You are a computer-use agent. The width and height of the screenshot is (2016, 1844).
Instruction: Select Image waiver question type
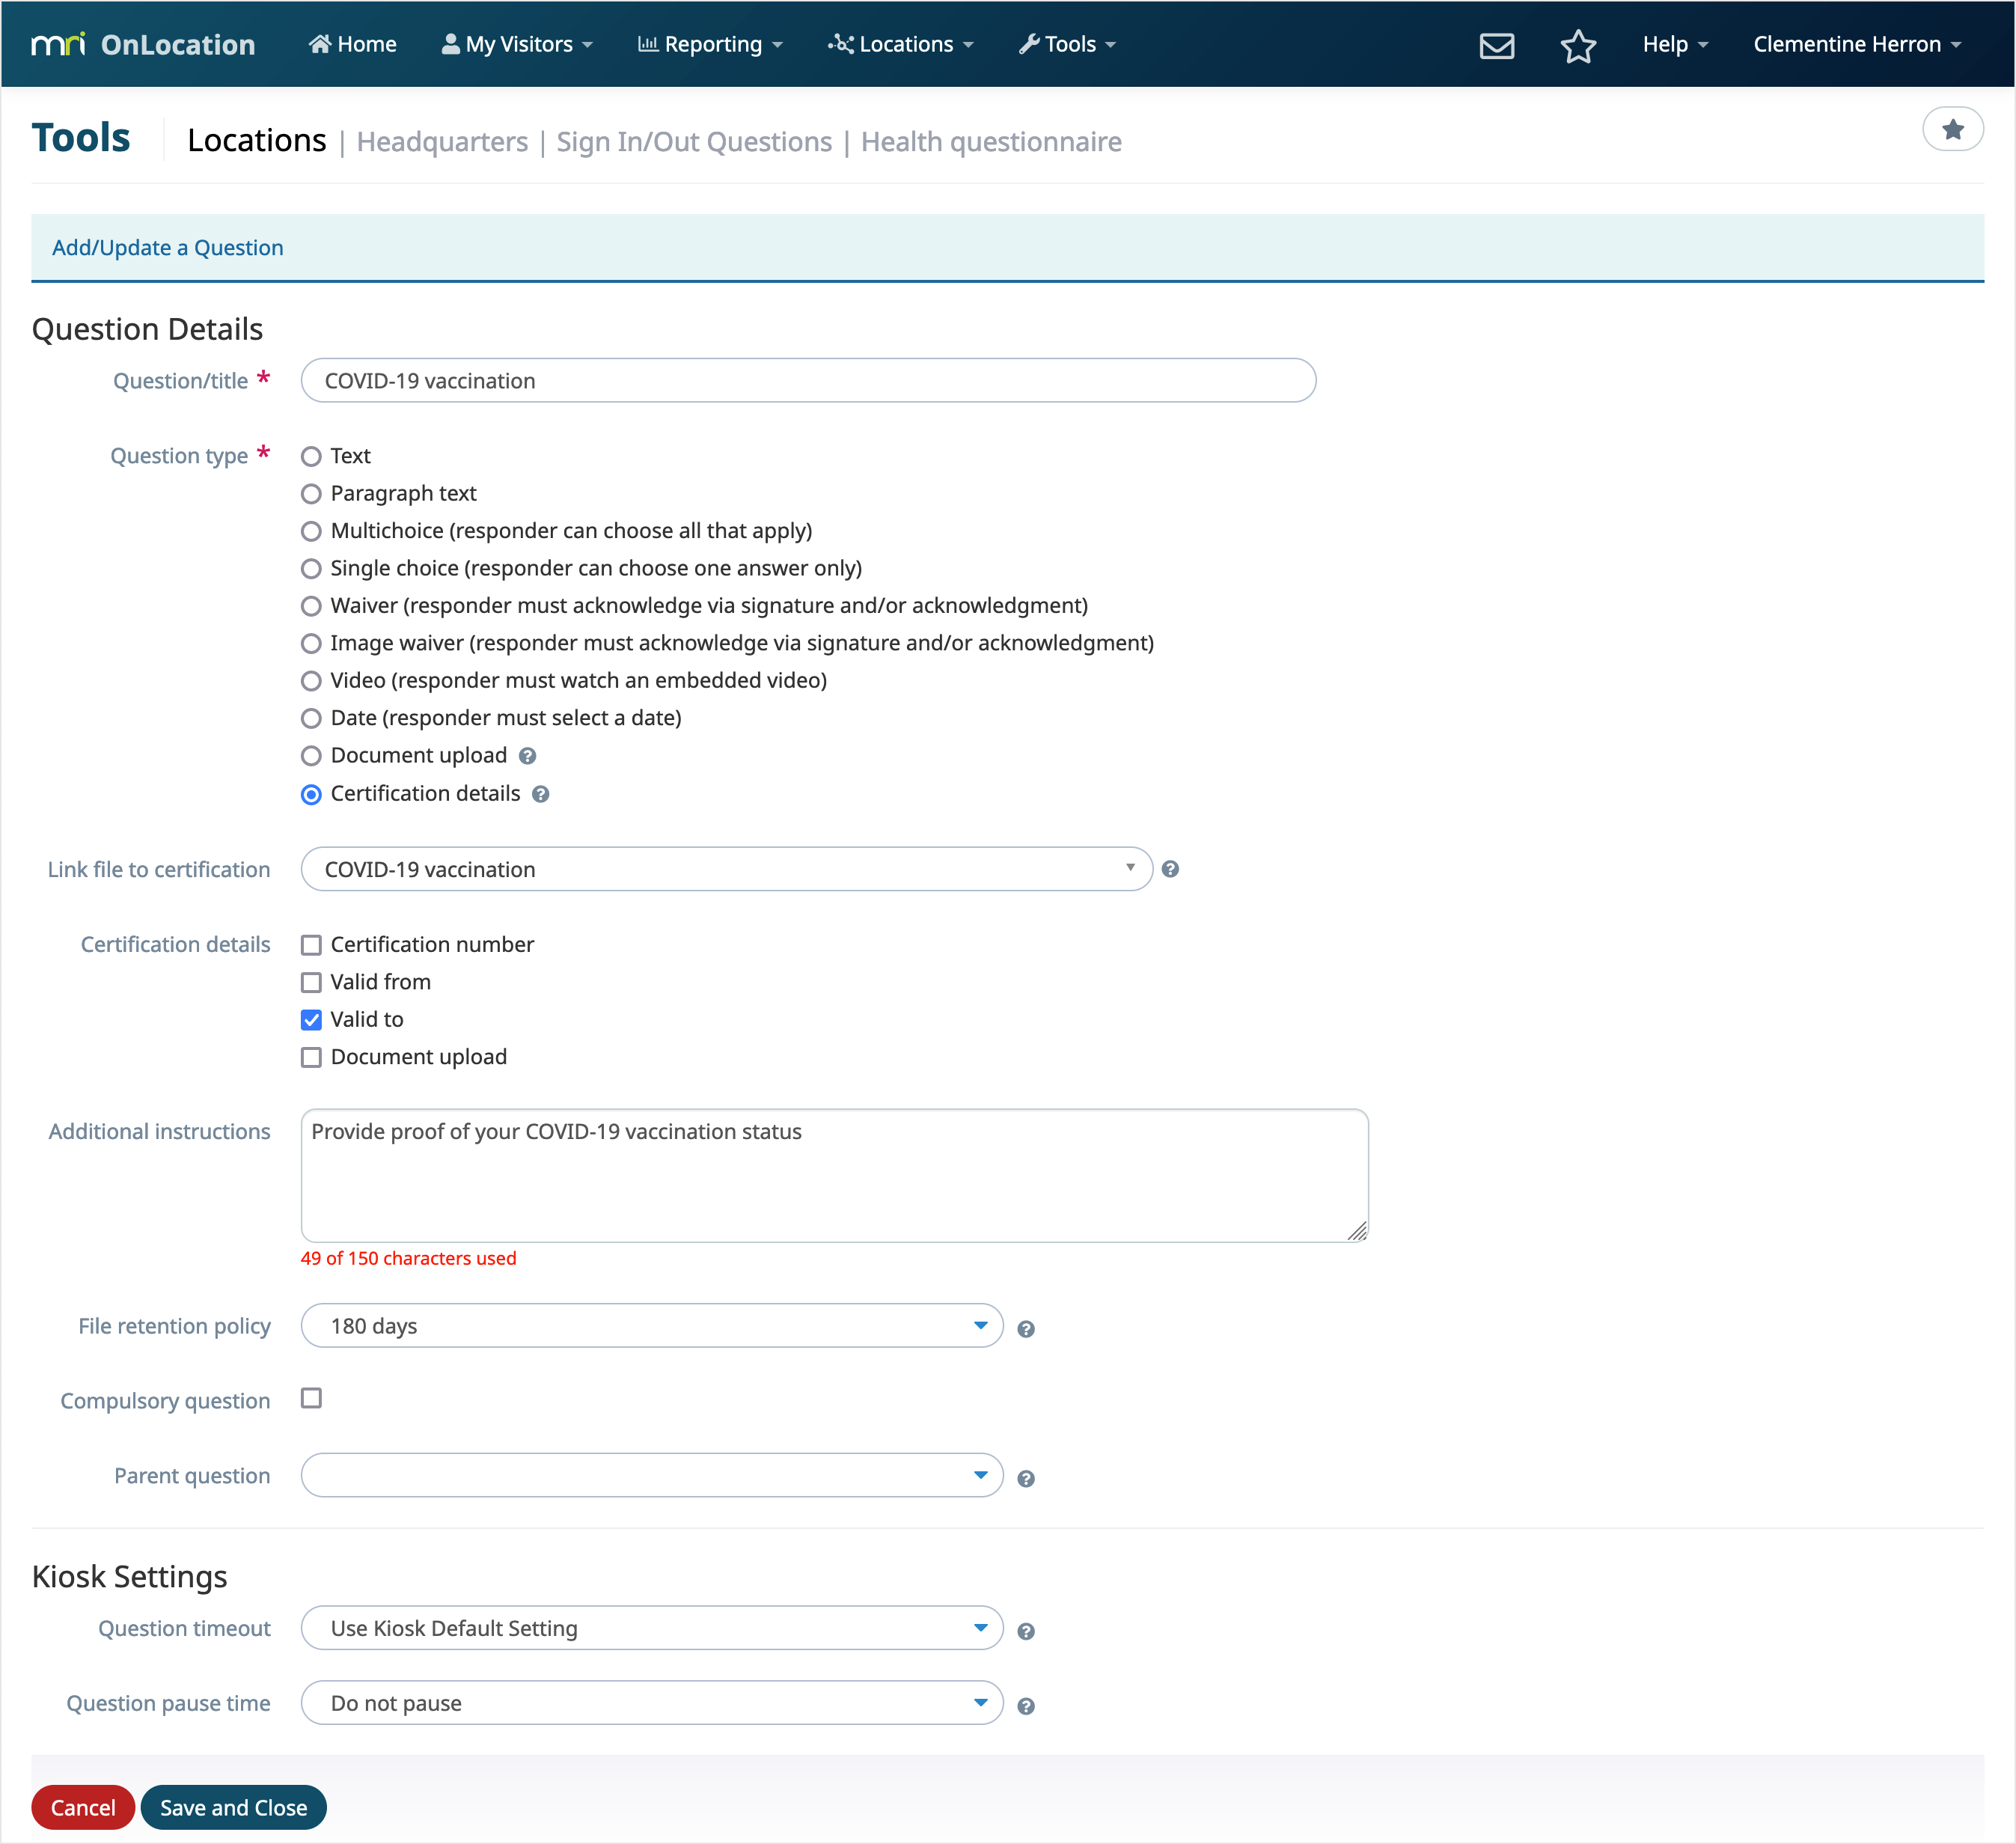point(311,643)
